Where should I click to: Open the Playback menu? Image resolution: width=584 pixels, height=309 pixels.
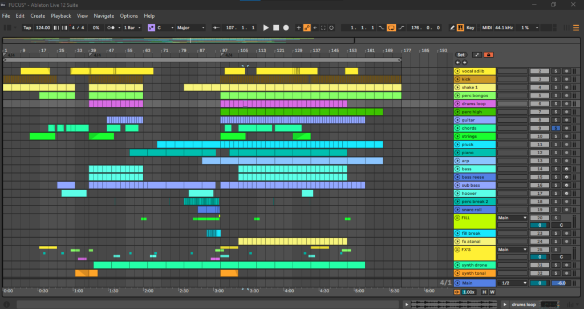(61, 16)
